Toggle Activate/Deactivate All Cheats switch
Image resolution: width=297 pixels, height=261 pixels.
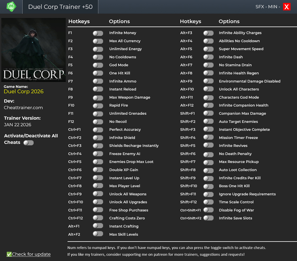29,143
